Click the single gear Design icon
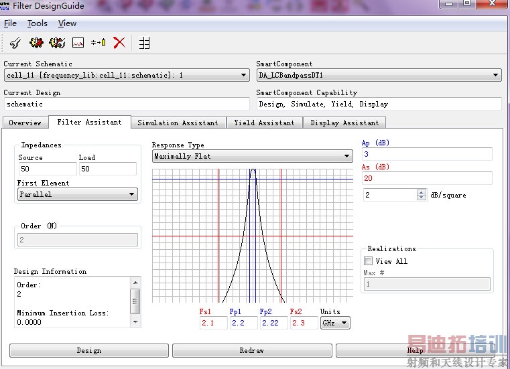Image resolution: width=510 pixels, height=369 pixels. point(36,43)
